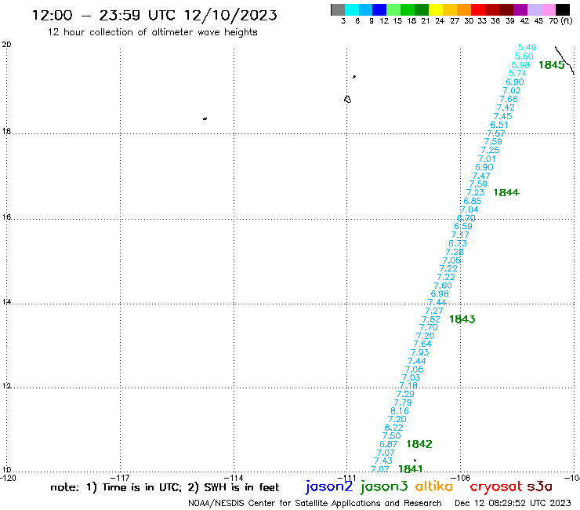Click the 1842 time marker
This screenshot has width=580, height=510.
point(419,444)
